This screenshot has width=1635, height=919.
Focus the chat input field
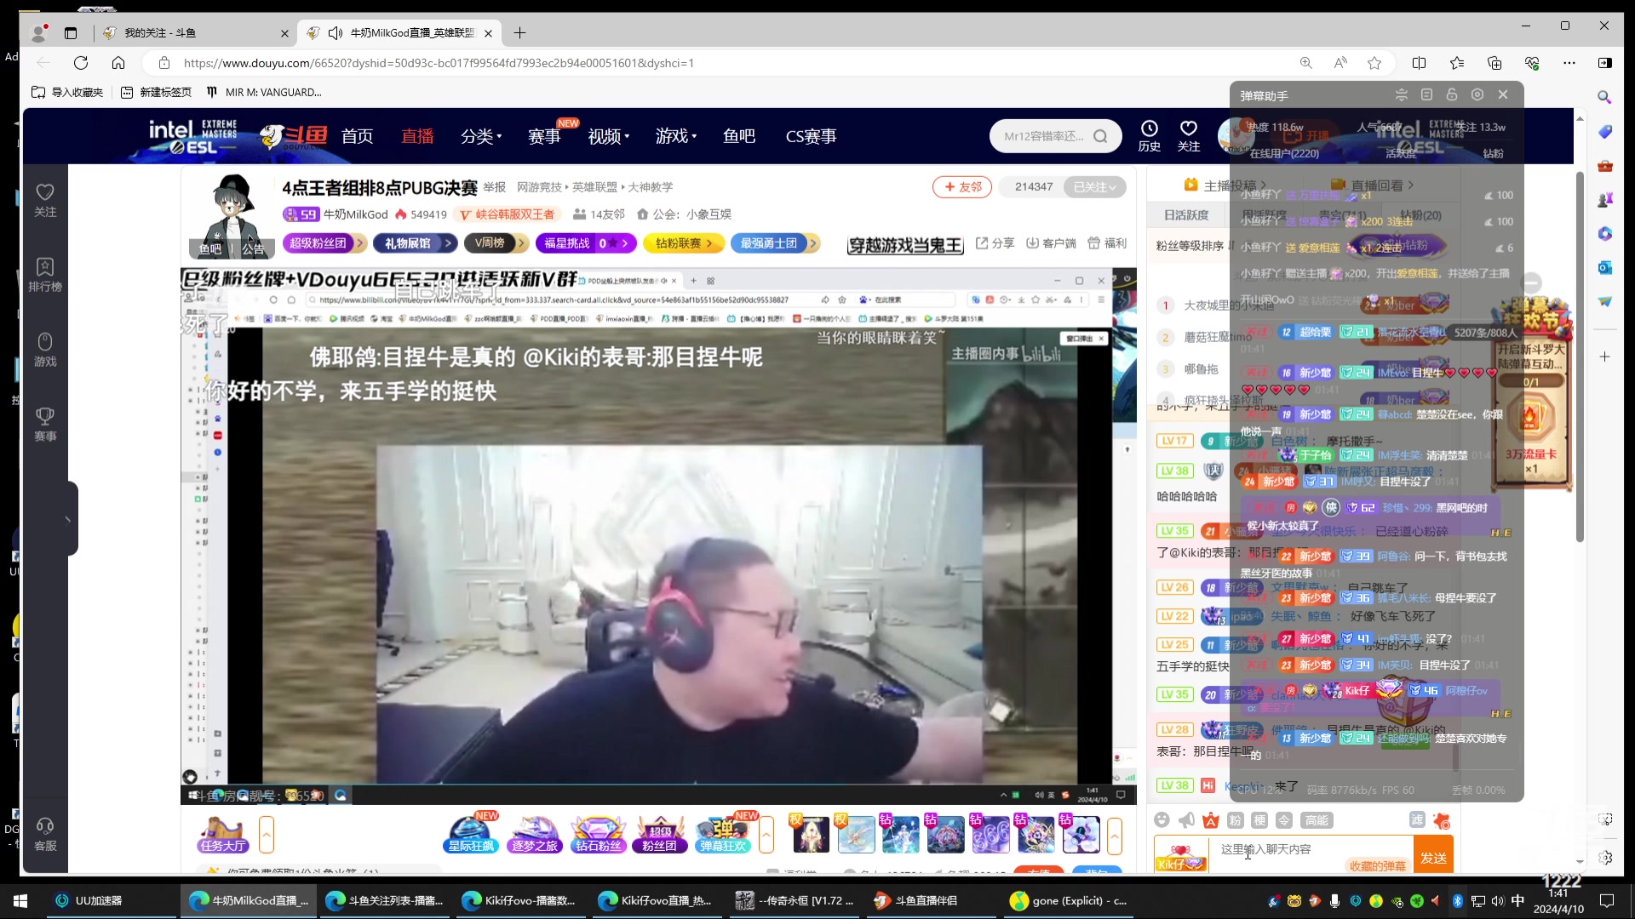point(1311,849)
